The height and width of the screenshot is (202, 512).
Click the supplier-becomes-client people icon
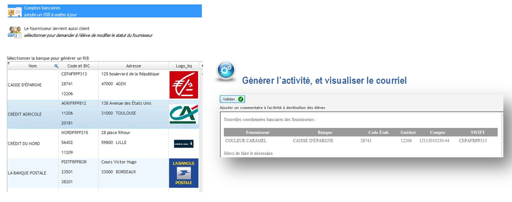tap(15, 32)
